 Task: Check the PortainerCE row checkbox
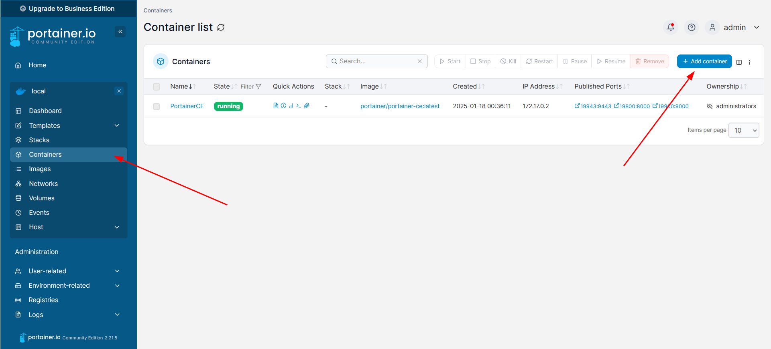tap(157, 106)
